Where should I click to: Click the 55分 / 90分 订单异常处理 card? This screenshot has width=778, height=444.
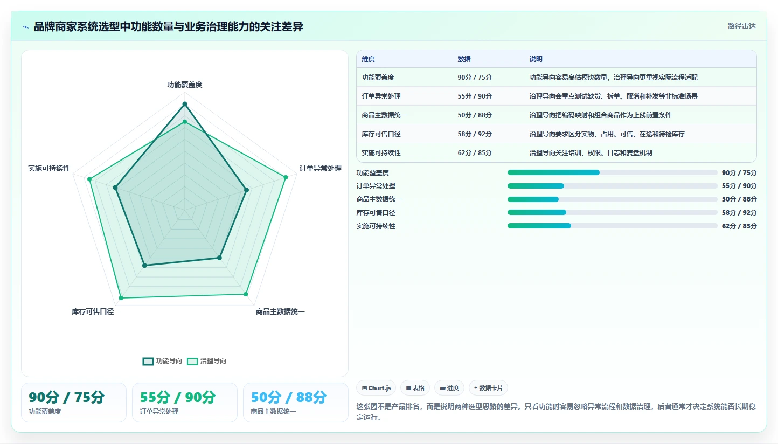[185, 403]
